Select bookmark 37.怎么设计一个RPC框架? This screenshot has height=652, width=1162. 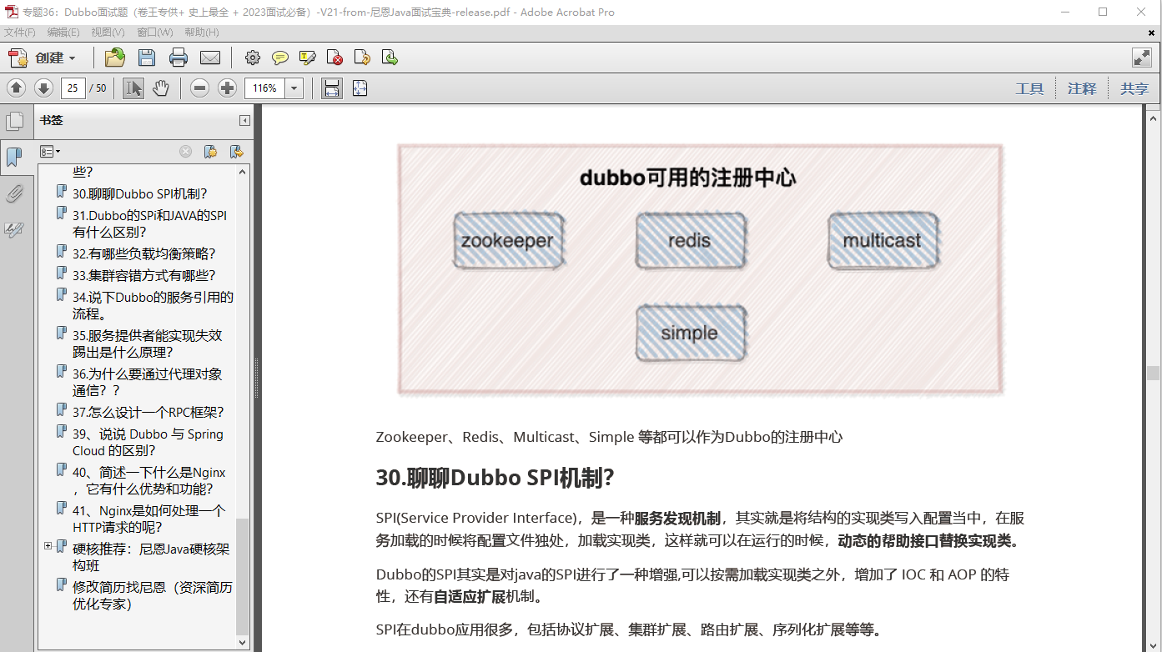(x=148, y=412)
